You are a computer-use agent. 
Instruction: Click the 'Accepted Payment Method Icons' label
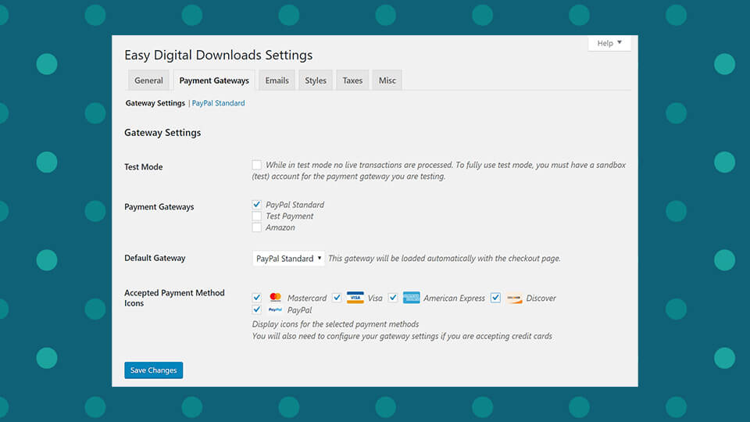pos(174,298)
